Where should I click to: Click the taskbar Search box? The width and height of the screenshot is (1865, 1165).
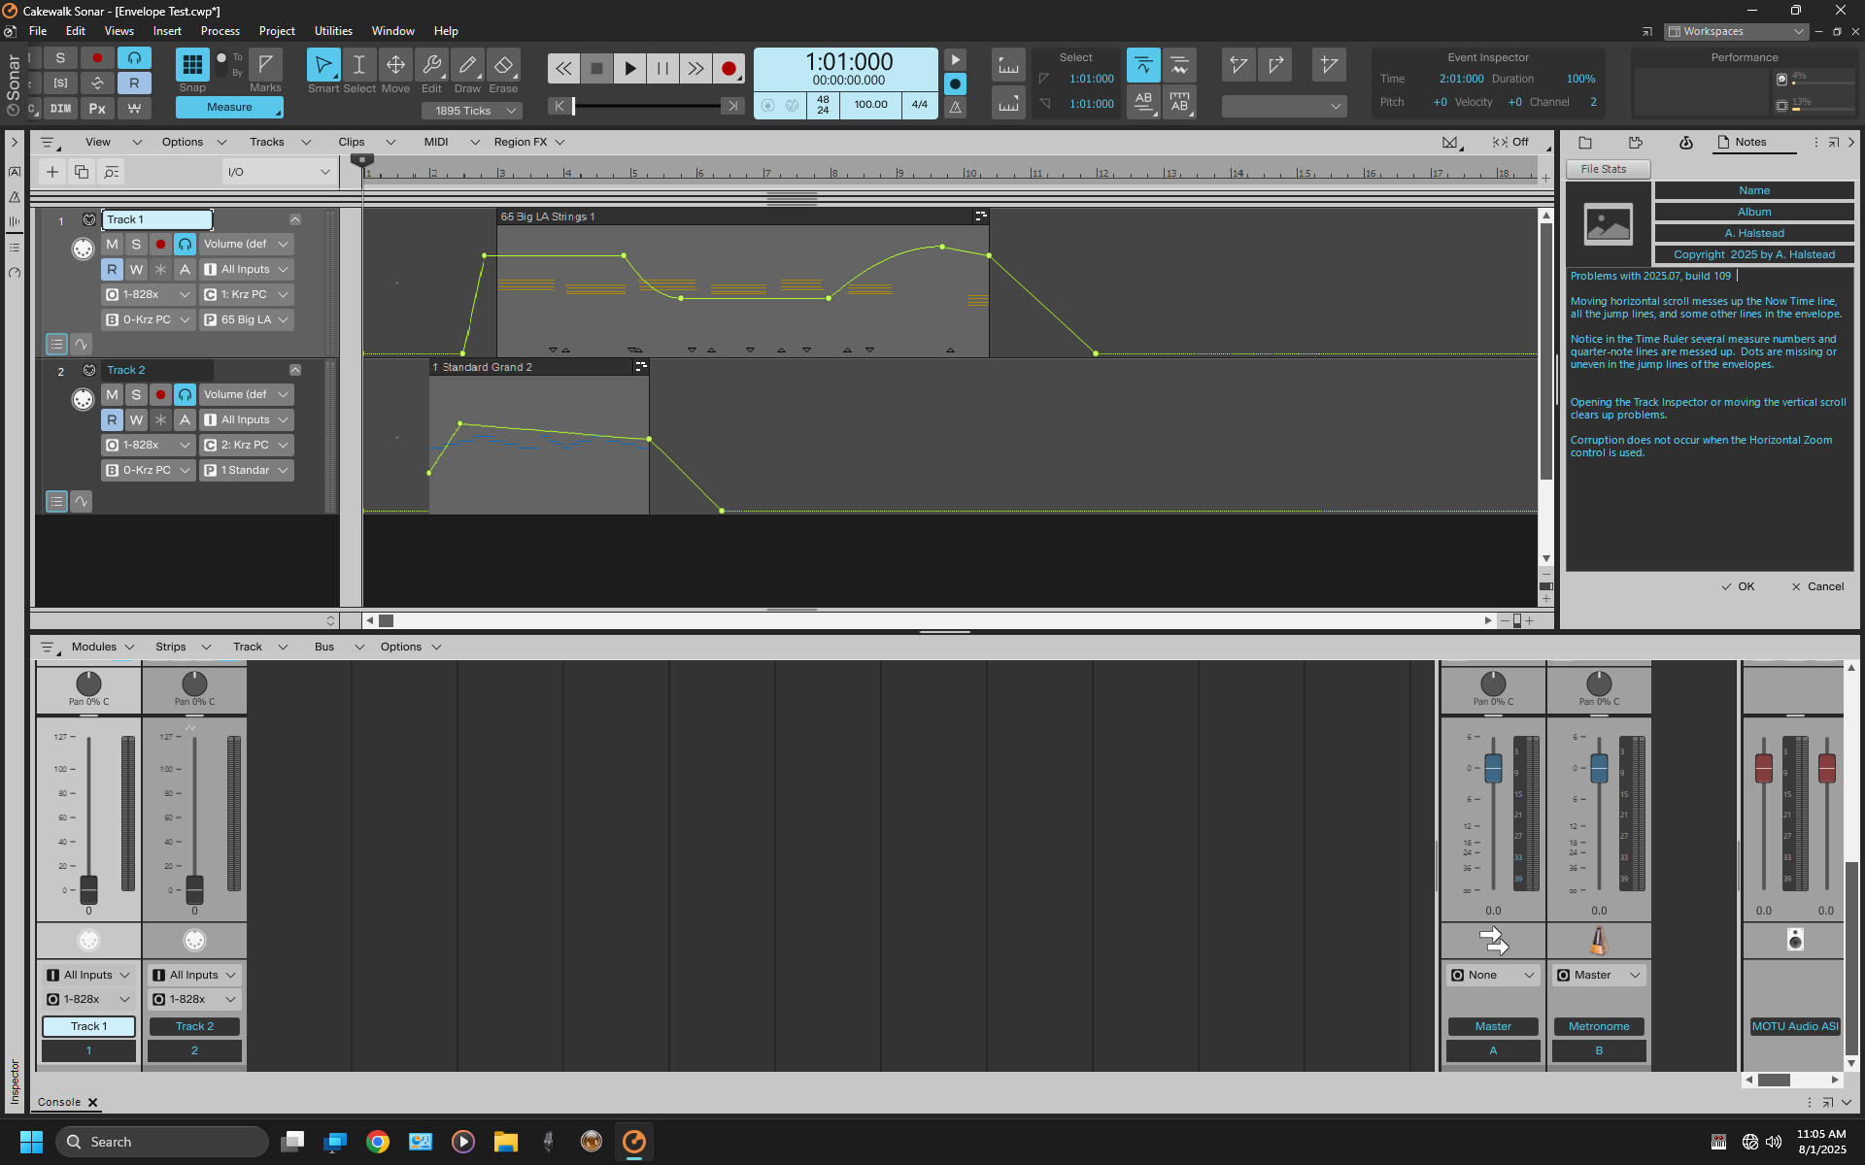click(x=162, y=1142)
